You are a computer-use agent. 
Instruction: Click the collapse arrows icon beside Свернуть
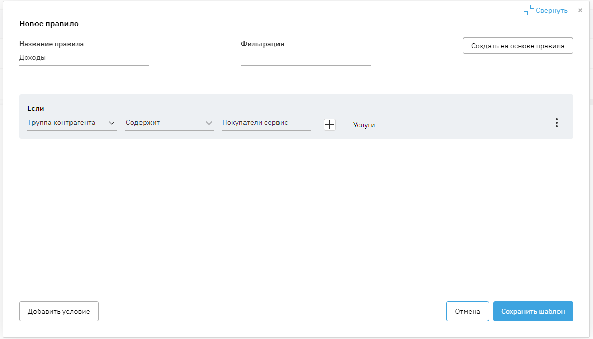click(x=529, y=10)
